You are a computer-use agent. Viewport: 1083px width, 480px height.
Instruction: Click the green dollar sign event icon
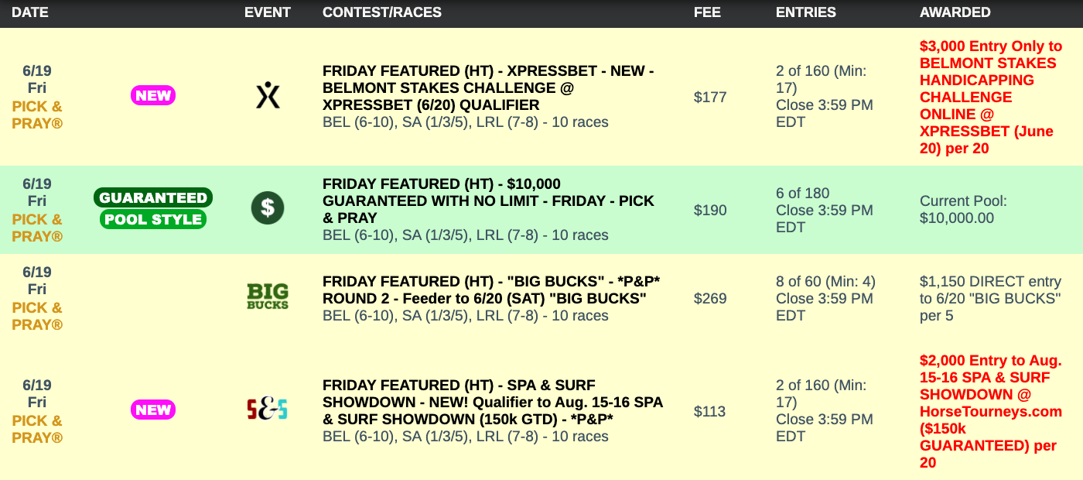pos(268,208)
